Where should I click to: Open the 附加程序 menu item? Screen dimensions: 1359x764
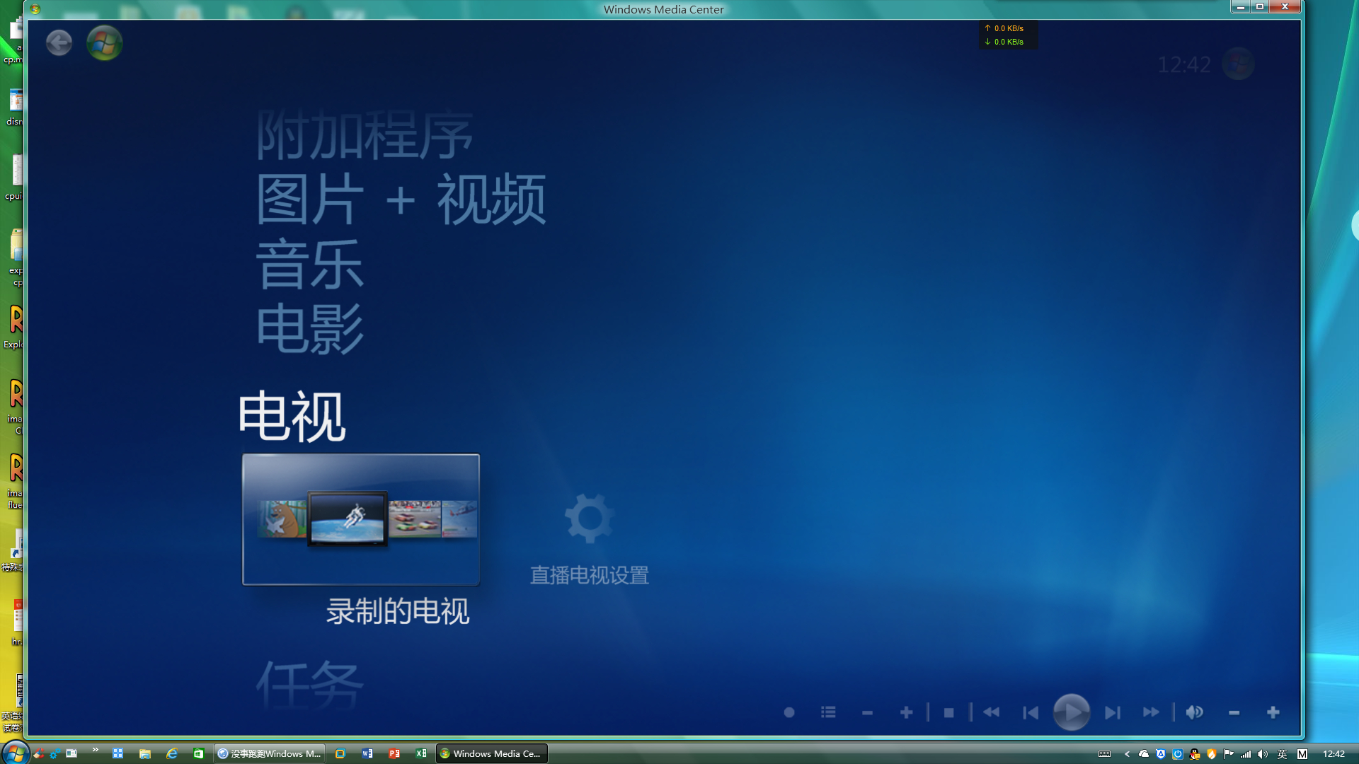click(365, 134)
